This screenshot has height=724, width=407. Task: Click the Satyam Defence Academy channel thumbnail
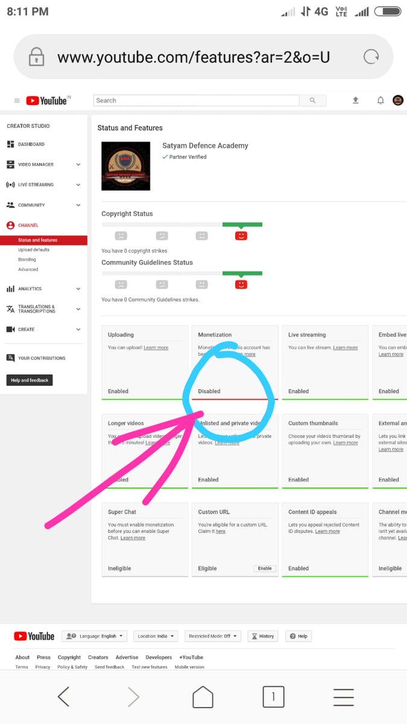click(125, 166)
